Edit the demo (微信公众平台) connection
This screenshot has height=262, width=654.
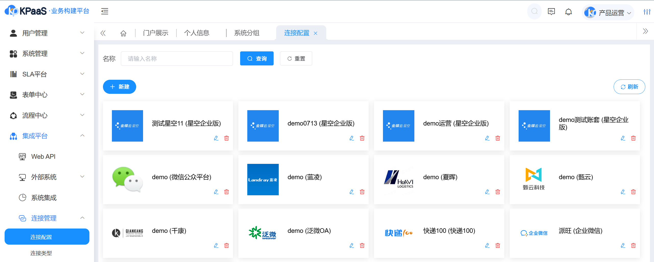216,192
